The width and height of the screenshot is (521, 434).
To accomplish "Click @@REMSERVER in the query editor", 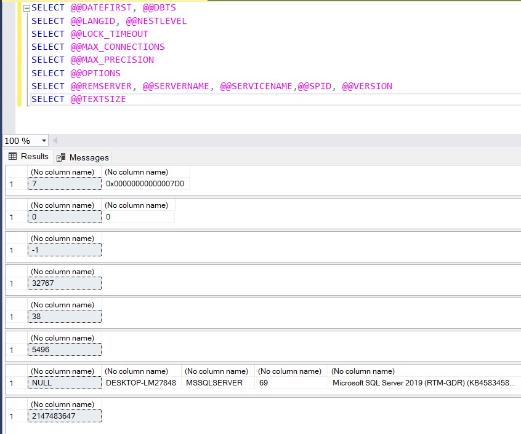I will (101, 86).
